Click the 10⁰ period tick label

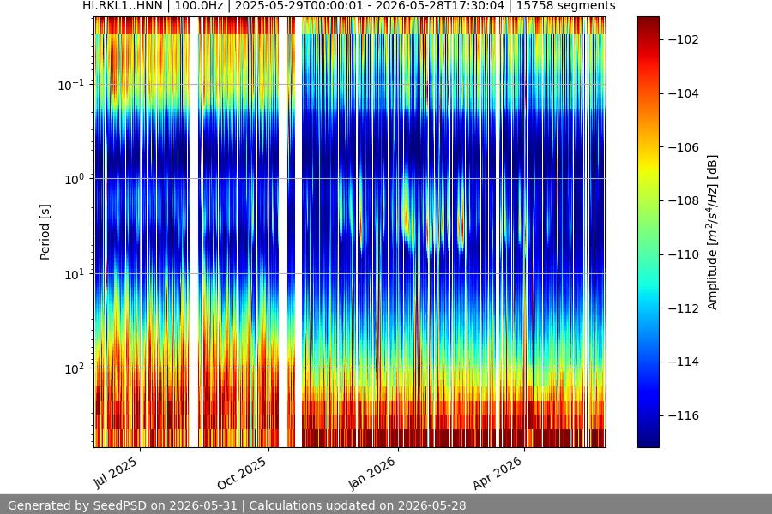tap(74, 179)
